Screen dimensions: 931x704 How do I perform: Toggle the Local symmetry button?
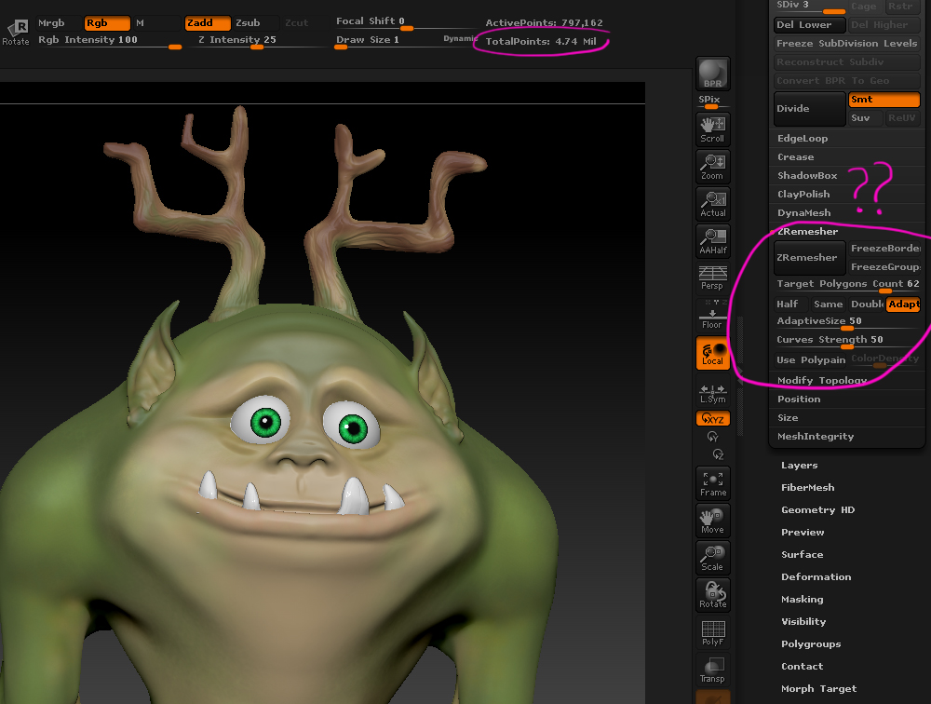pos(712,354)
